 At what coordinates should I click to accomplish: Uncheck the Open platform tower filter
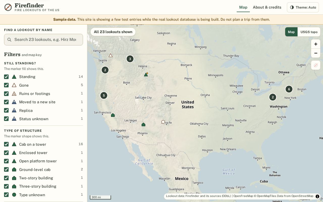click(x=6, y=161)
